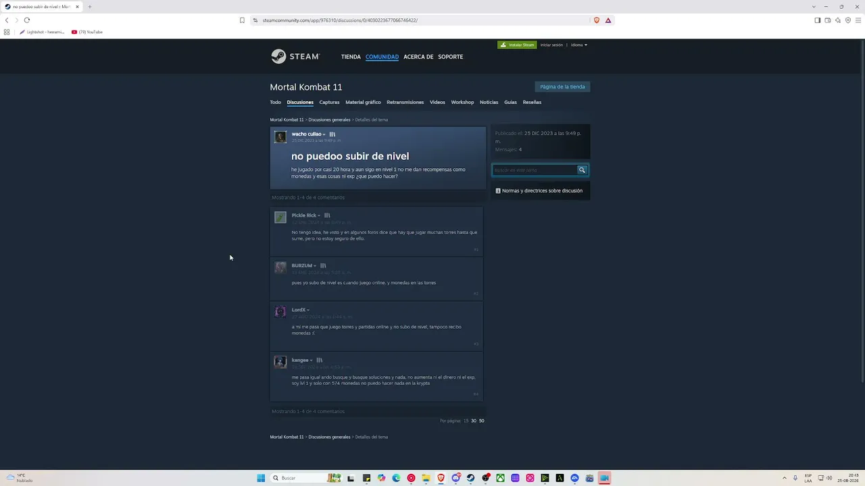Open the browser tab search dropdown
Image resolution: width=865 pixels, height=486 pixels.
pyautogui.click(x=814, y=7)
